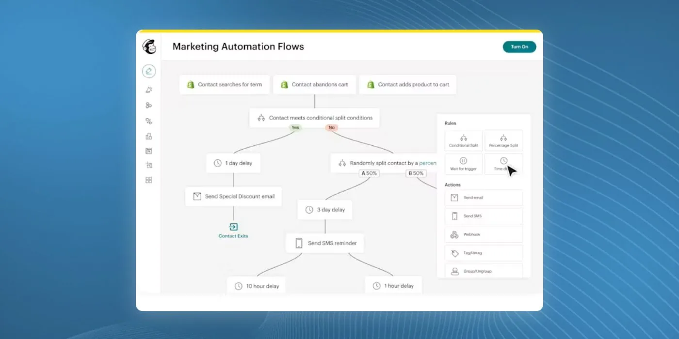Image resolution: width=679 pixels, height=339 pixels.
Task: Click the Rules section heading
Action: pyautogui.click(x=451, y=123)
